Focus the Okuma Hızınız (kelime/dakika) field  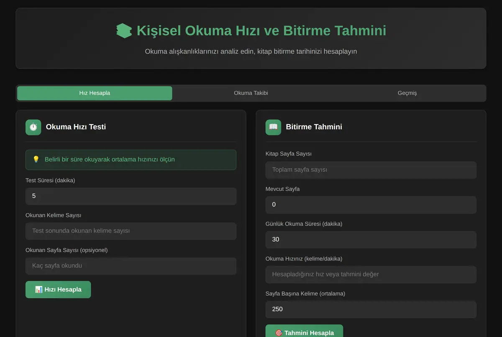coord(371,274)
